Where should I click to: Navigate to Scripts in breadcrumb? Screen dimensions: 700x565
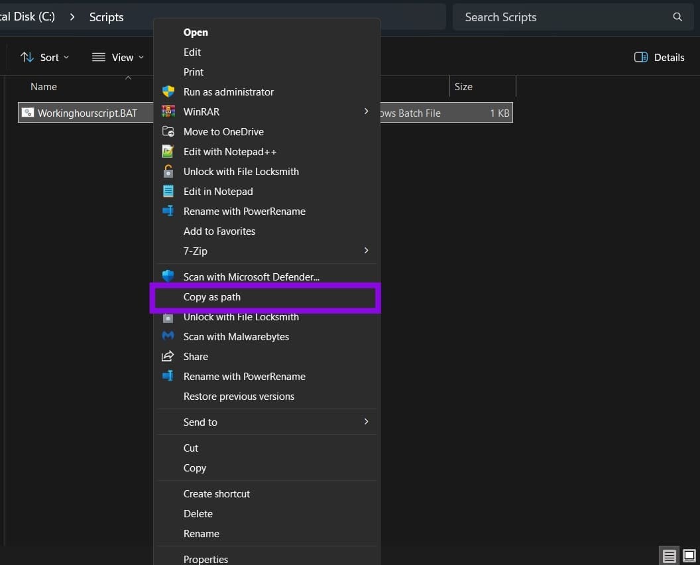[x=106, y=17]
